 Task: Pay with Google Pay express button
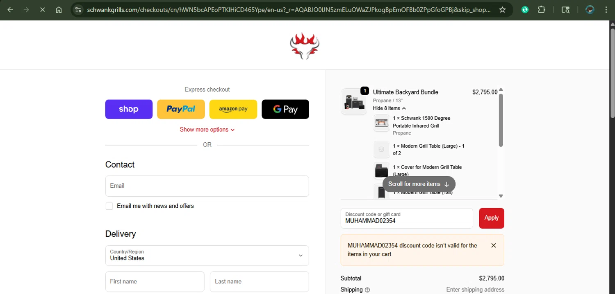tap(285, 109)
